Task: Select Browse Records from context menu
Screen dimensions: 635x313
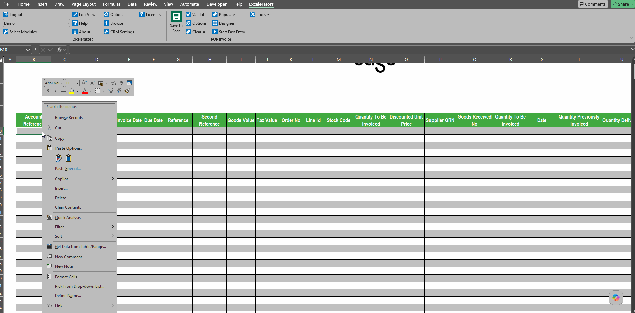Action: point(69,118)
